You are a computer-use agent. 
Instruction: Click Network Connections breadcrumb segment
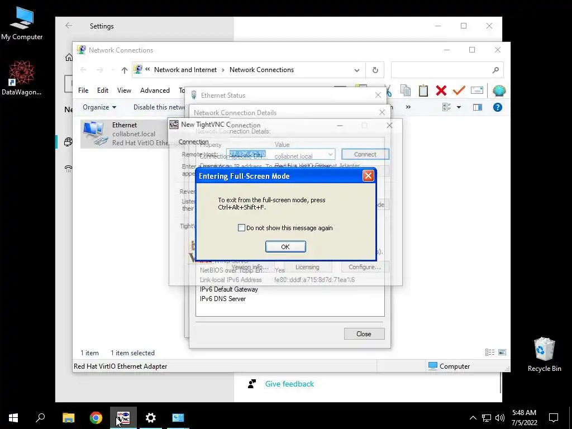[261, 70]
